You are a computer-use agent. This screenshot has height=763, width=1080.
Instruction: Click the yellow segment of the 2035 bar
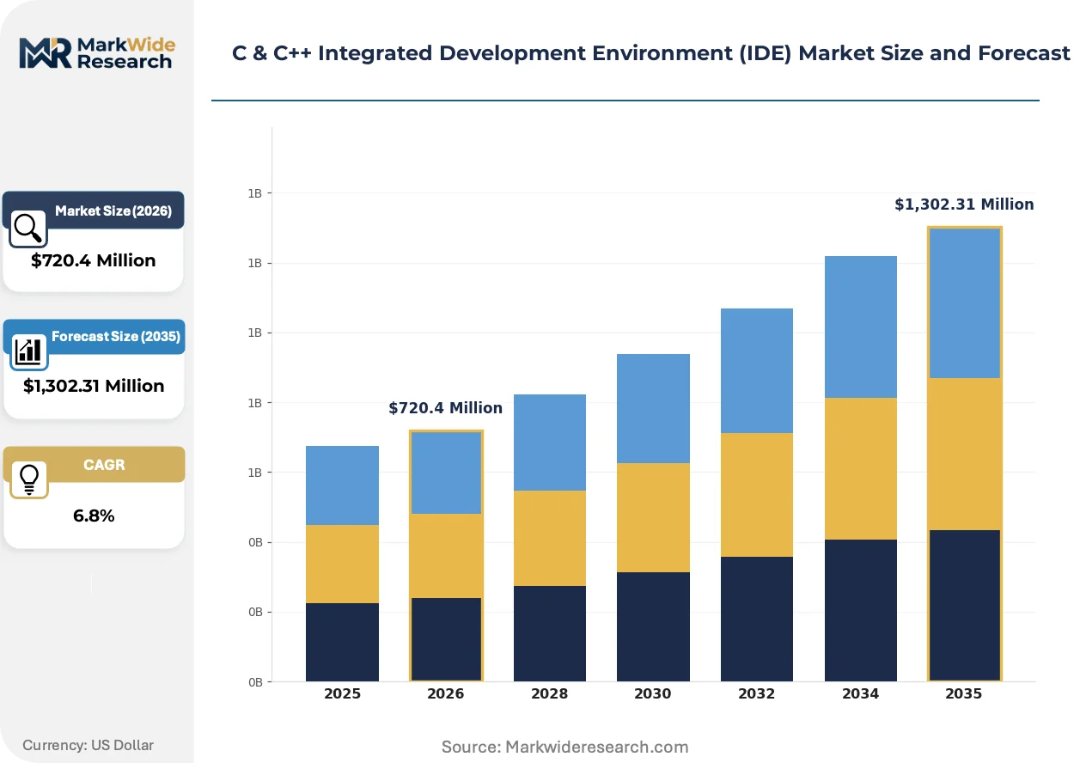point(963,454)
